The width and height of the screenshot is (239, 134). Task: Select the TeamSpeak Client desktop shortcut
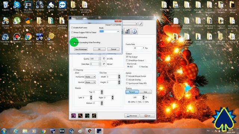[x=6, y=39]
